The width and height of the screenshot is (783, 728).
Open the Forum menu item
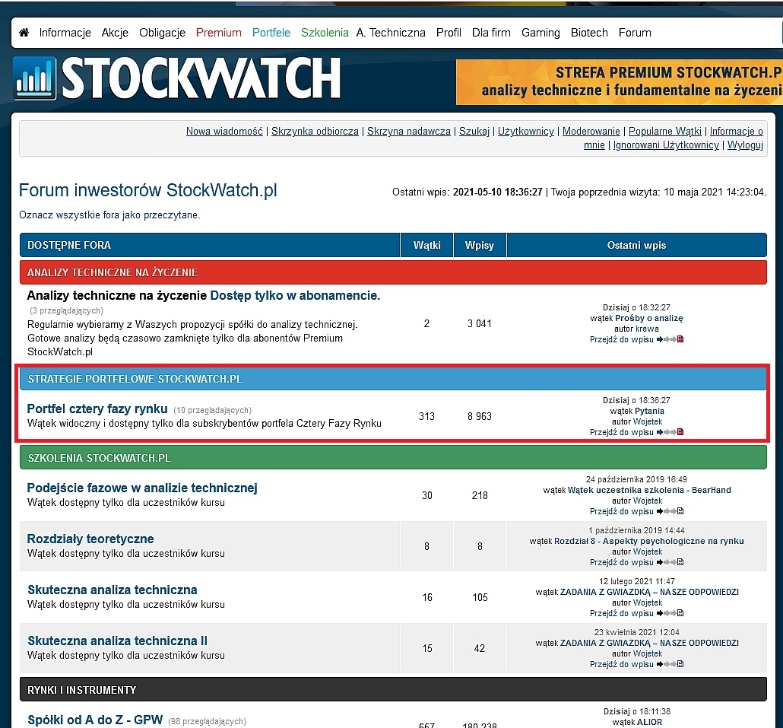(x=635, y=33)
